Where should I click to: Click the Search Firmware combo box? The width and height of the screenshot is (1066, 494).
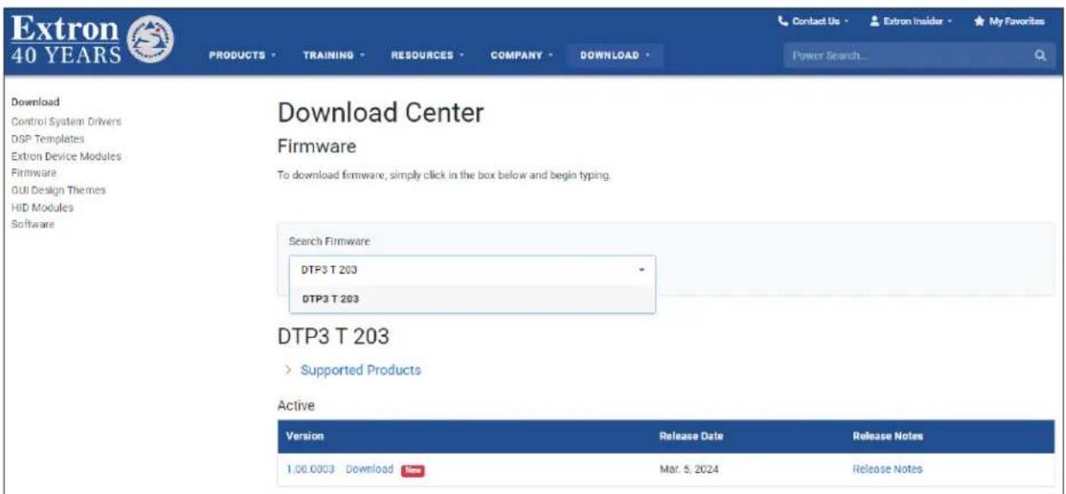click(472, 270)
